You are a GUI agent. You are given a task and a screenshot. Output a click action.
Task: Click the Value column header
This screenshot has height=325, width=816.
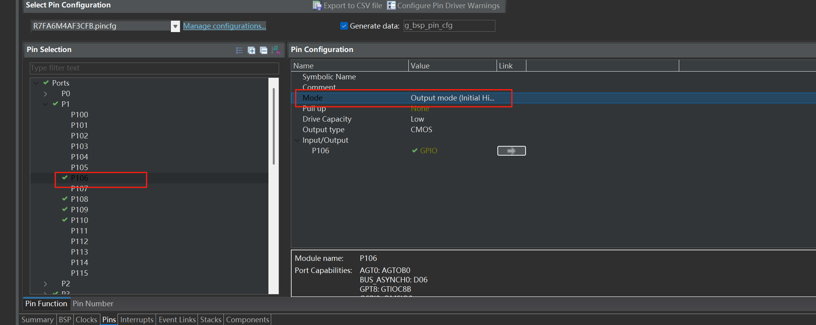(x=453, y=66)
